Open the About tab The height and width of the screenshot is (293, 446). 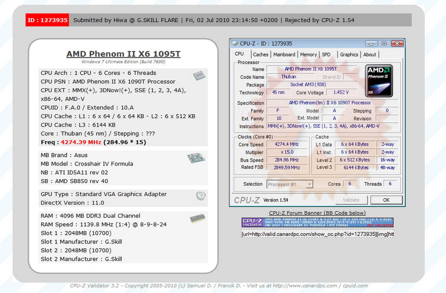coord(369,54)
